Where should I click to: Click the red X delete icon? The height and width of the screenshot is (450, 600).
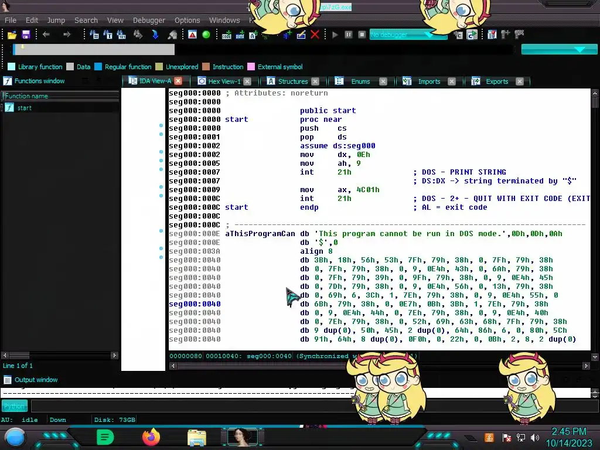315,35
